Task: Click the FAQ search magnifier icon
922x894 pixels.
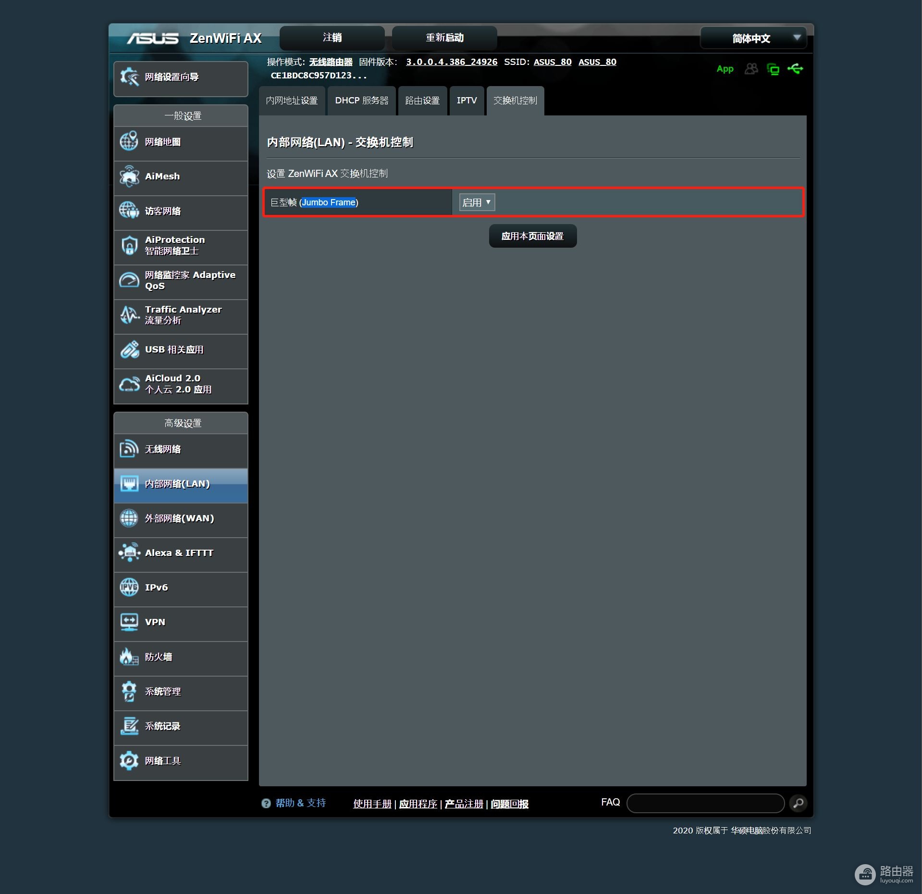Action: pos(798,803)
